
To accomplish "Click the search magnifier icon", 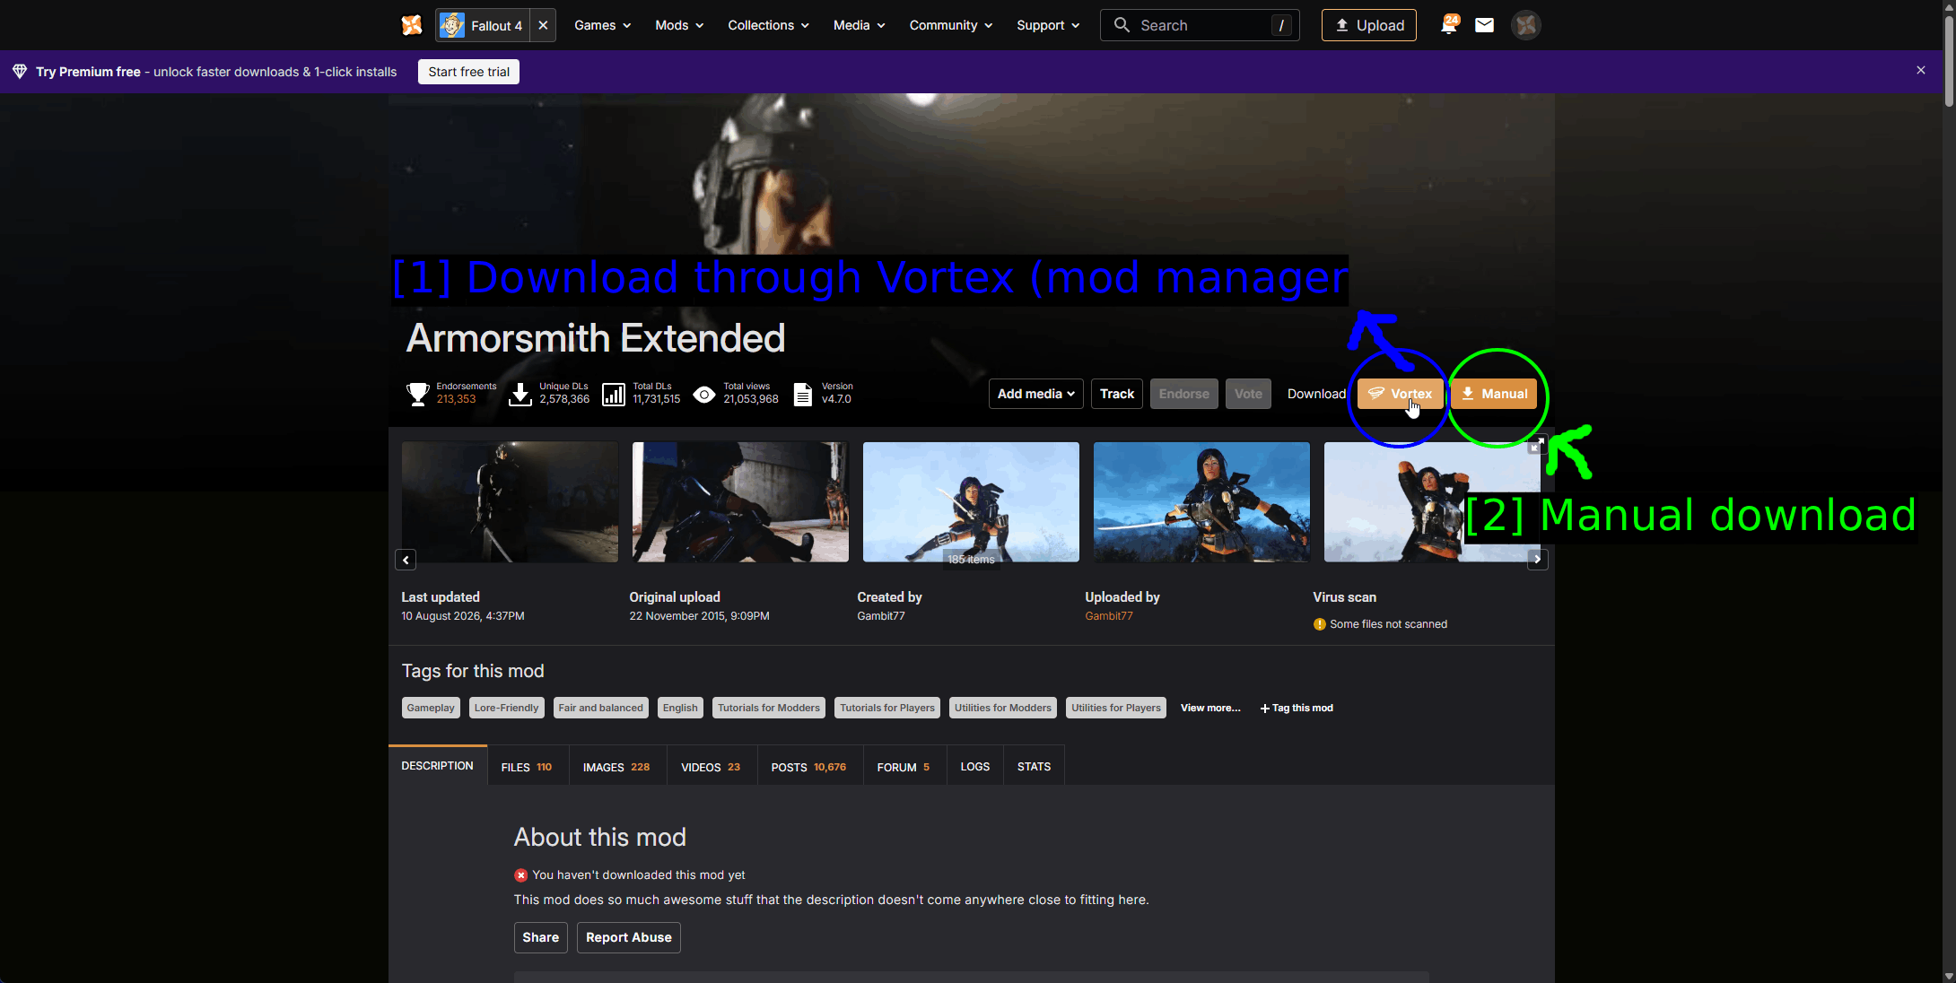I will 1122,25.
